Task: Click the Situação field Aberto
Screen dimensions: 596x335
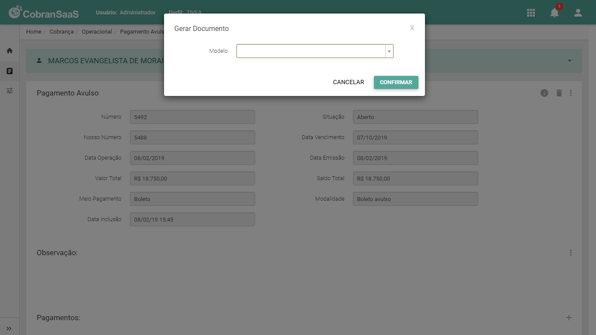Action: click(415, 117)
